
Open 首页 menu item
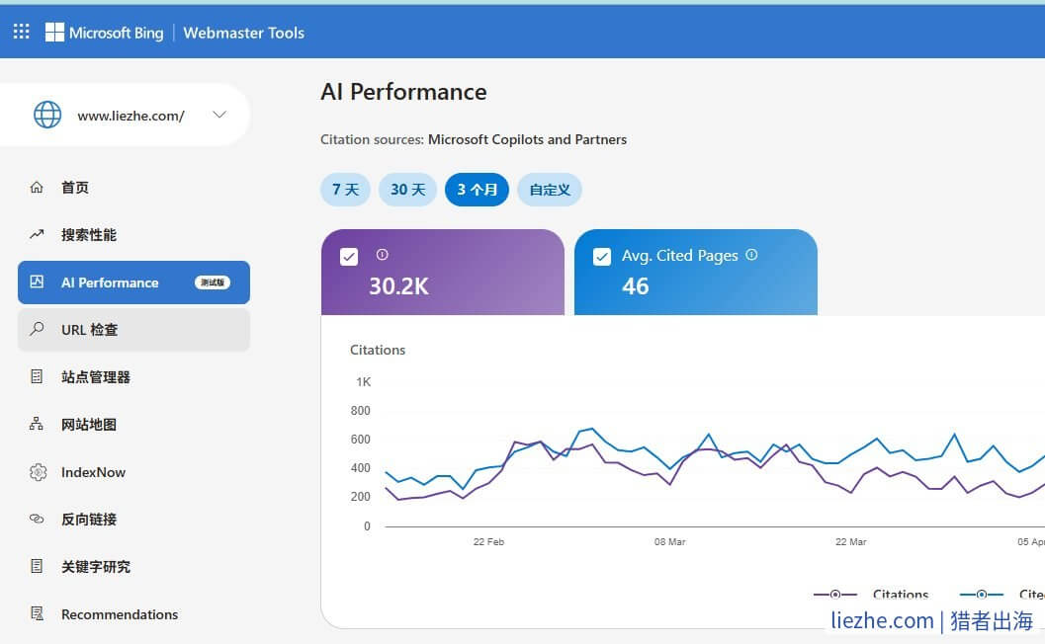click(x=133, y=187)
